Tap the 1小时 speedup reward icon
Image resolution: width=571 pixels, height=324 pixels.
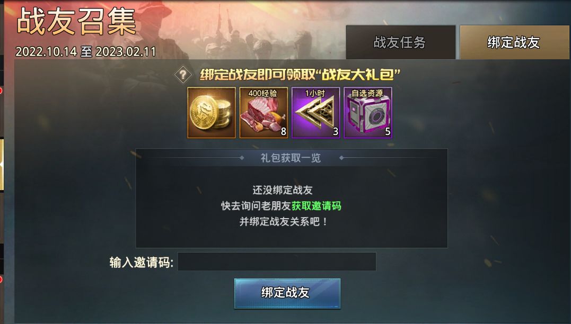click(316, 113)
